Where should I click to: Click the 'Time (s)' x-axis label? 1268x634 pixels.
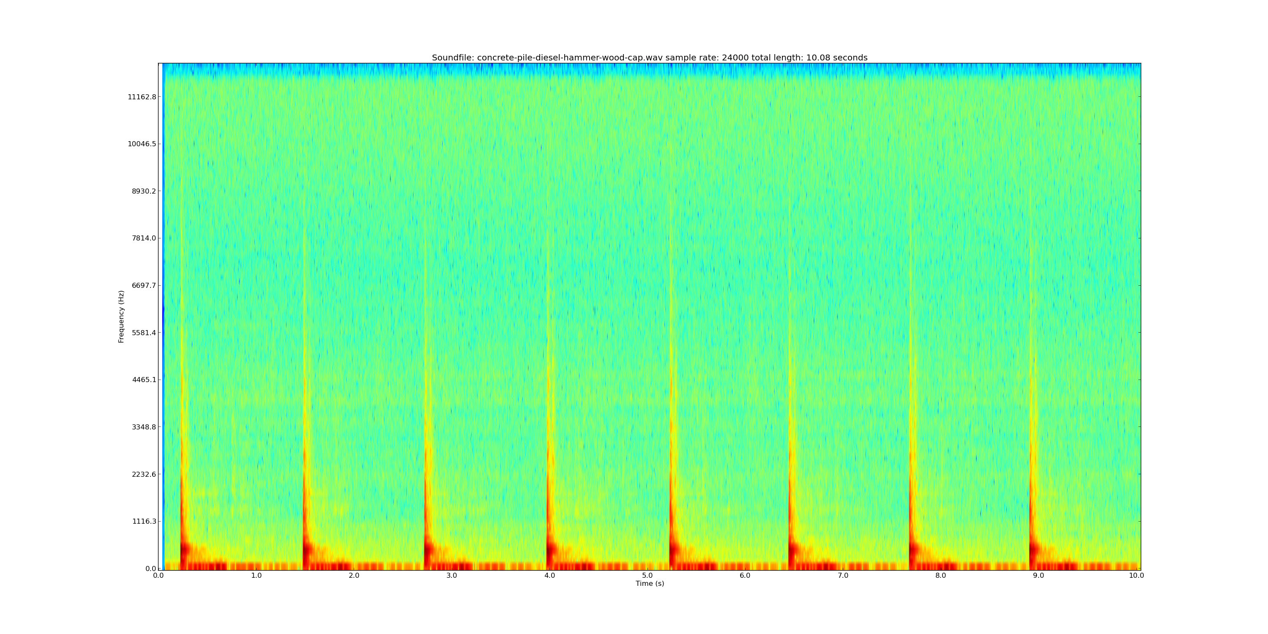649,583
